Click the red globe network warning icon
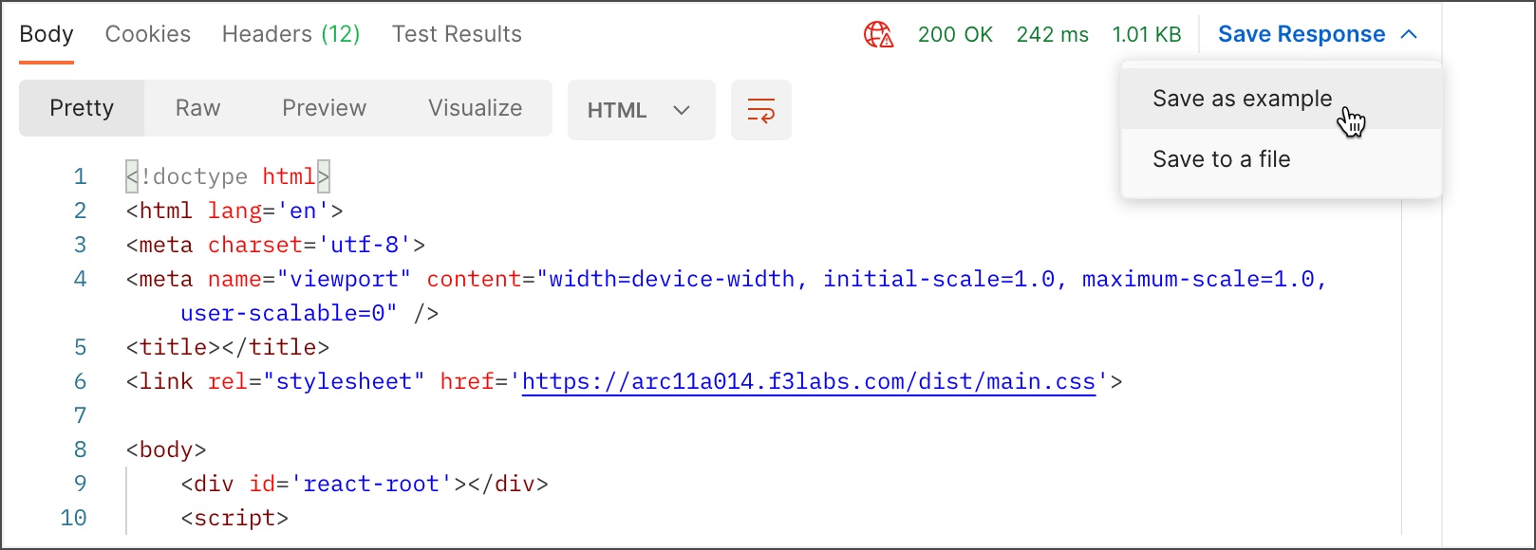This screenshot has width=1536, height=550. [878, 35]
